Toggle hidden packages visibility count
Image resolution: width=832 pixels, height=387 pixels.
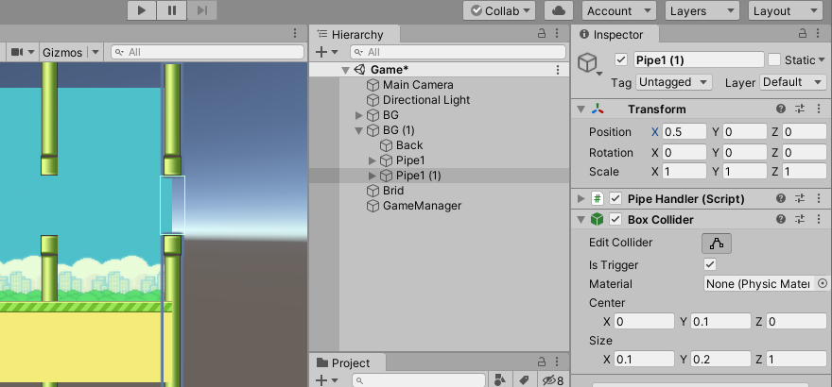coord(553,379)
